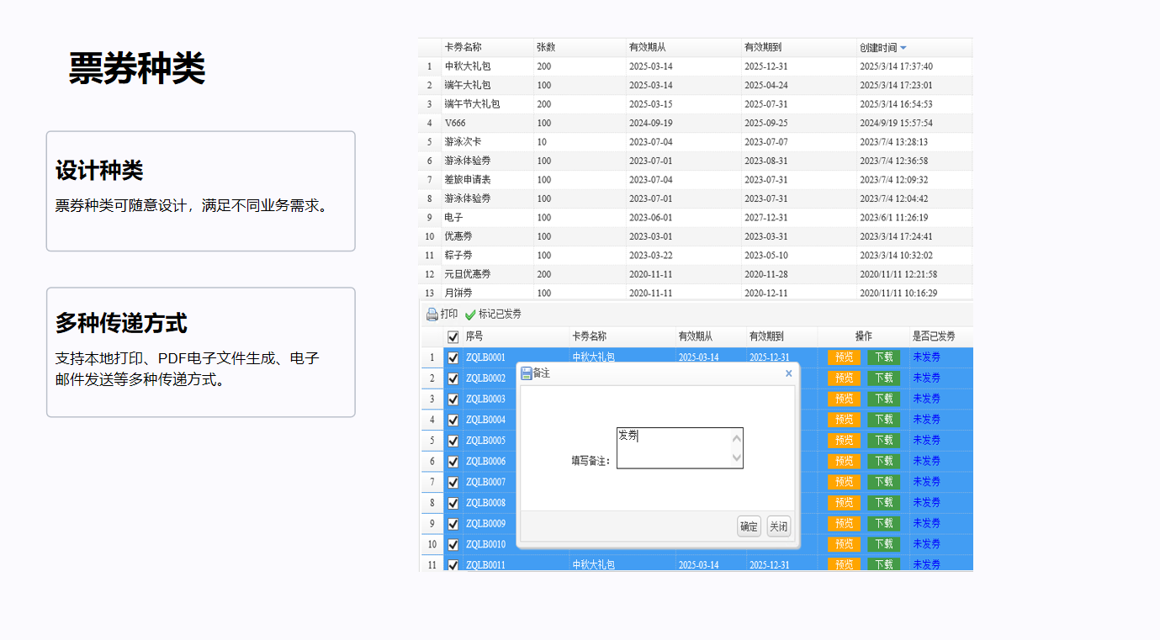Click 关闭 in the 备注 dialog
This screenshot has width=1160, height=640.
(x=779, y=526)
